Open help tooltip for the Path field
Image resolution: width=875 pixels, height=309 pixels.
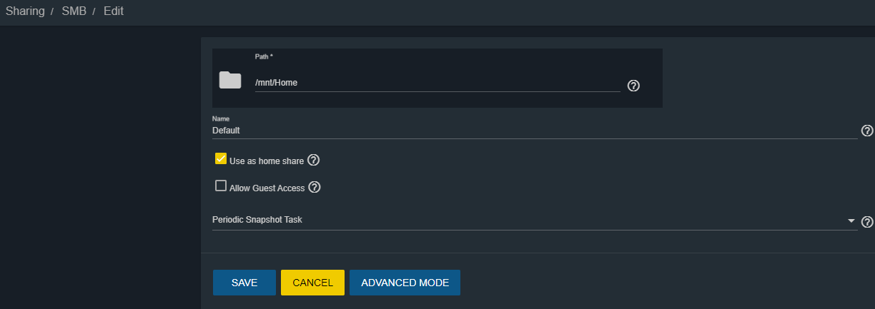pyautogui.click(x=633, y=86)
